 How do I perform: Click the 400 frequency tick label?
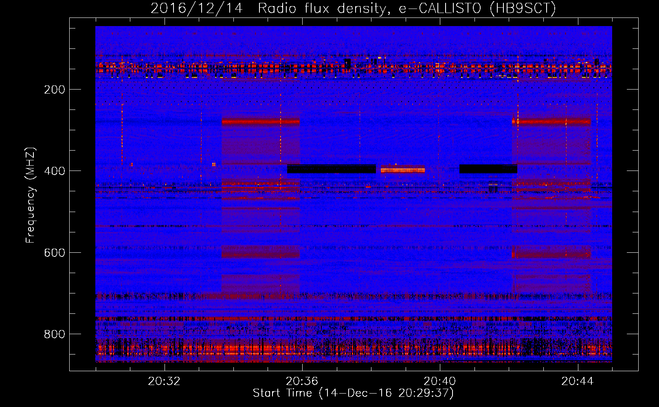[55, 171]
